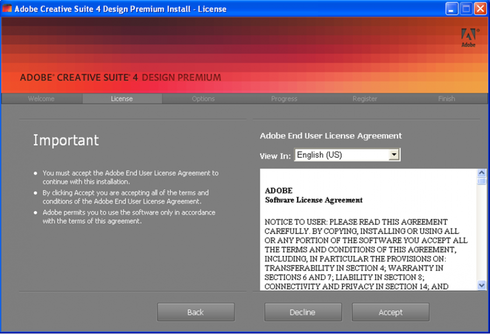The width and height of the screenshot is (490, 334).
Task: Minimize the installer window
Action: [x=451, y=9]
